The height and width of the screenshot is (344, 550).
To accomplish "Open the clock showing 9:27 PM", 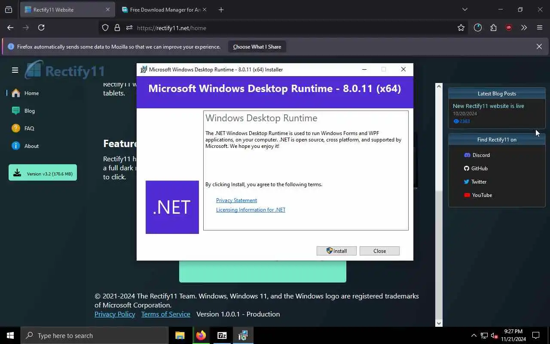I will point(513,335).
